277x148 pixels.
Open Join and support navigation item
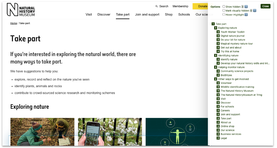[147, 14]
